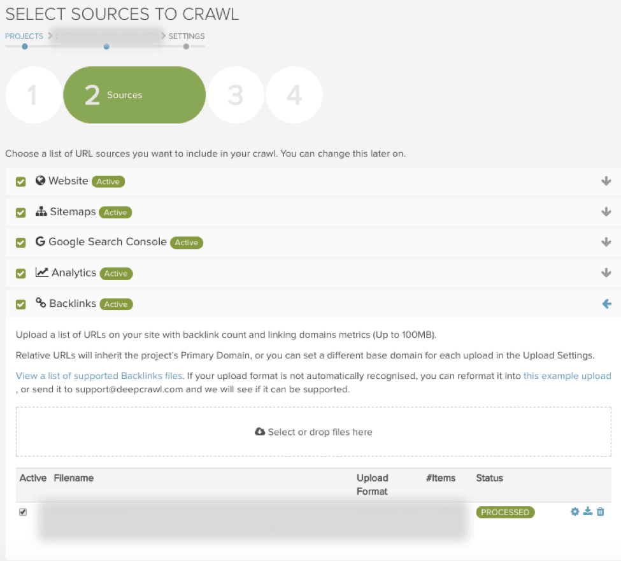Viewport: 621px width, 561px height.
Task: Expand the Sitemaps section arrow
Action: [x=606, y=212]
